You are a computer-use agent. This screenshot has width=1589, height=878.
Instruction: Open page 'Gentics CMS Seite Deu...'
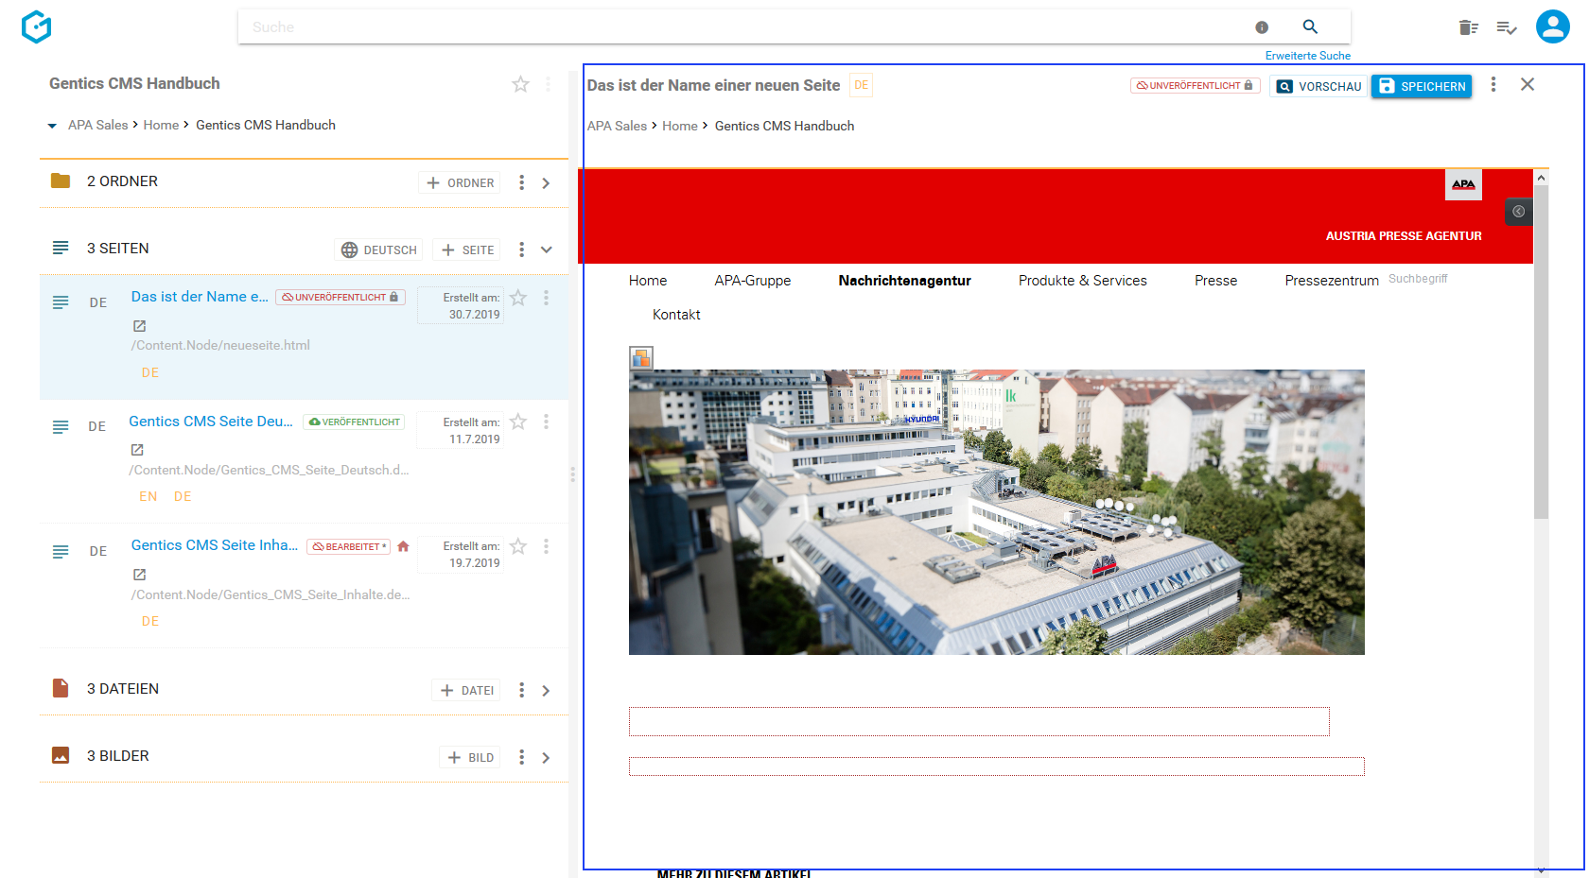(211, 422)
